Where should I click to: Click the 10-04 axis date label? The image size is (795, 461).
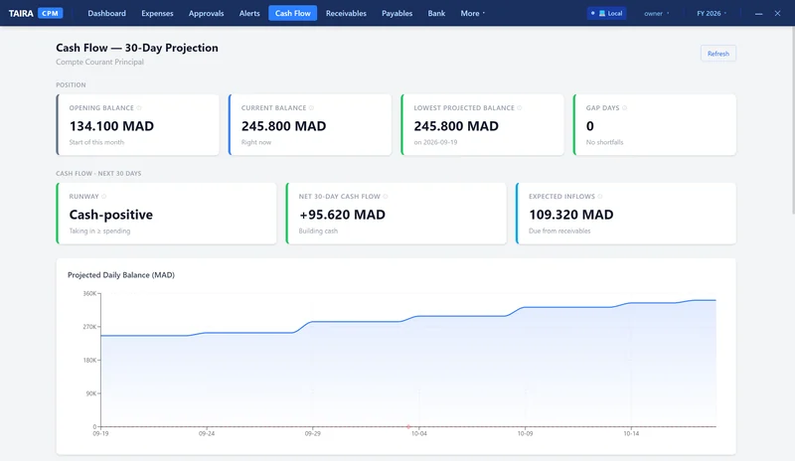coord(418,433)
